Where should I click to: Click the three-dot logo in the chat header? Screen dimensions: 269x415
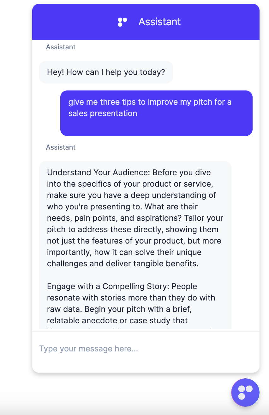click(122, 22)
